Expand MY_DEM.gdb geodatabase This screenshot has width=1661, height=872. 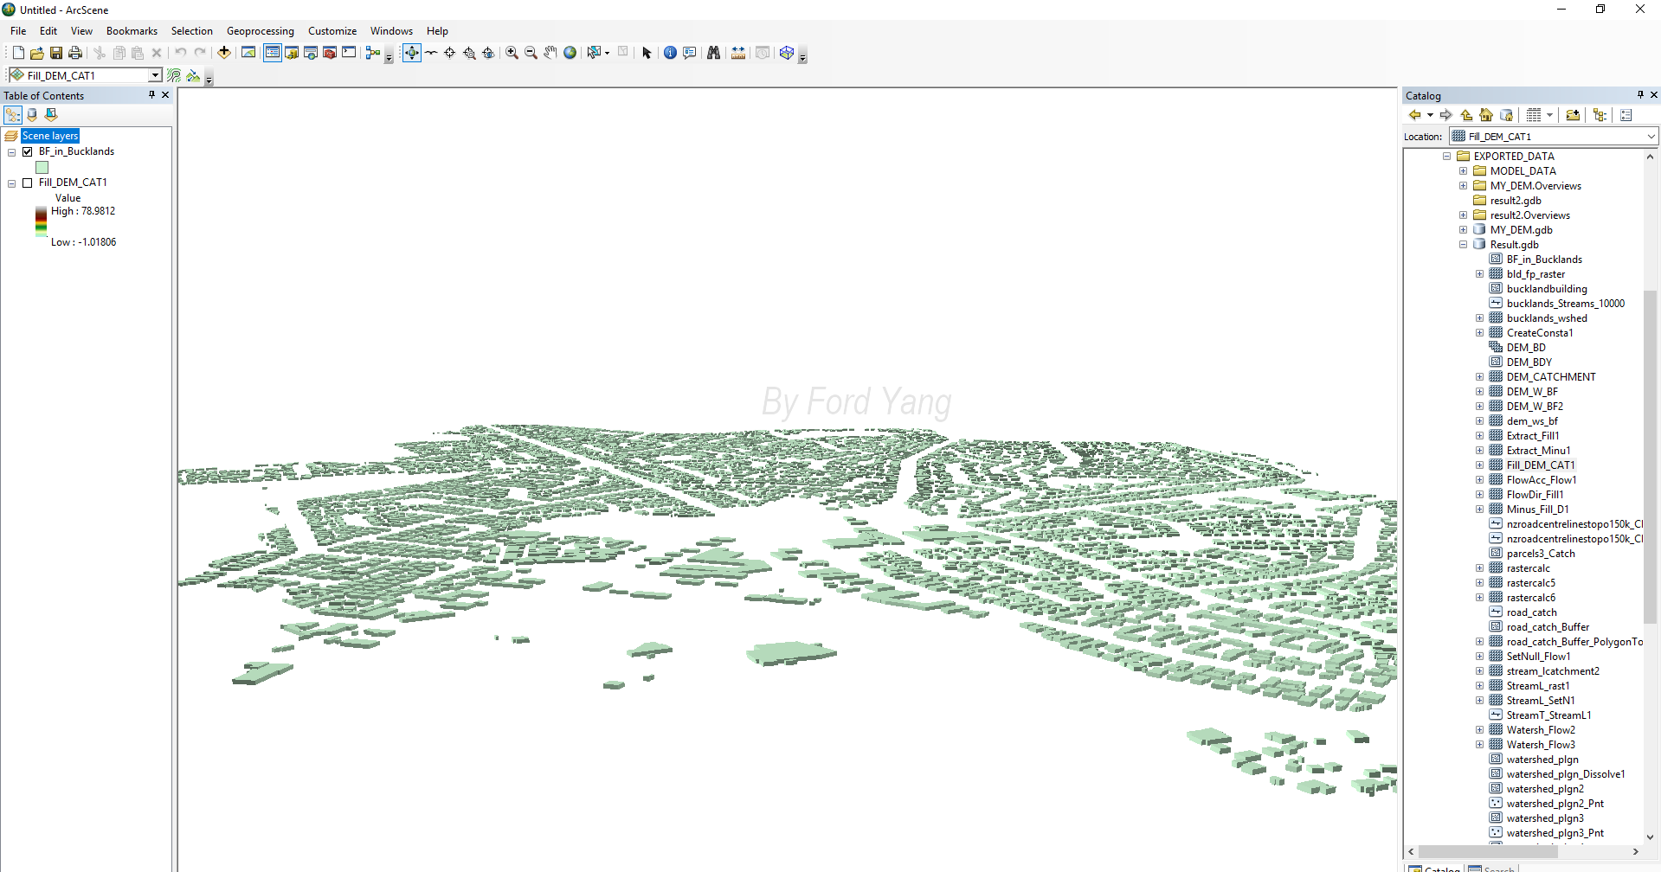coord(1463,230)
